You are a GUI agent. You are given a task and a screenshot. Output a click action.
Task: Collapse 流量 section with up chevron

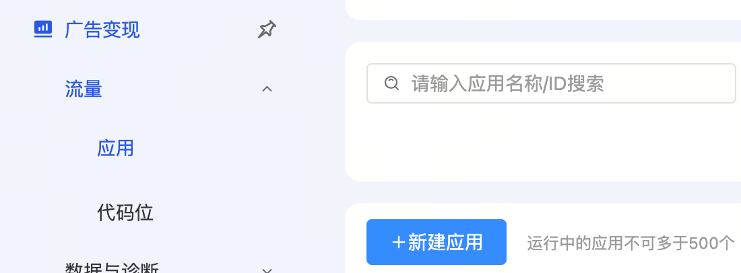click(267, 89)
